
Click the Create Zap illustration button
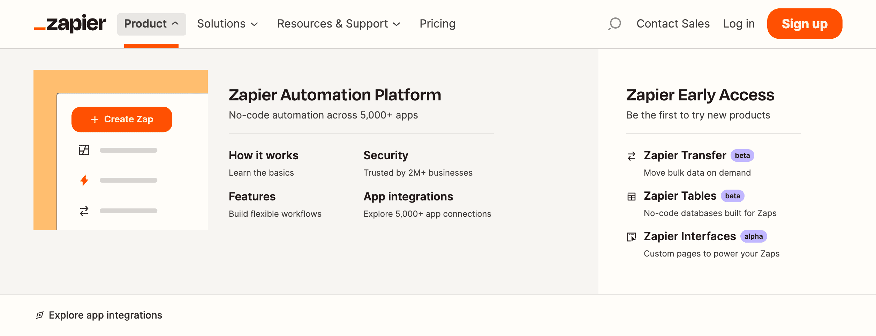(122, 119)
